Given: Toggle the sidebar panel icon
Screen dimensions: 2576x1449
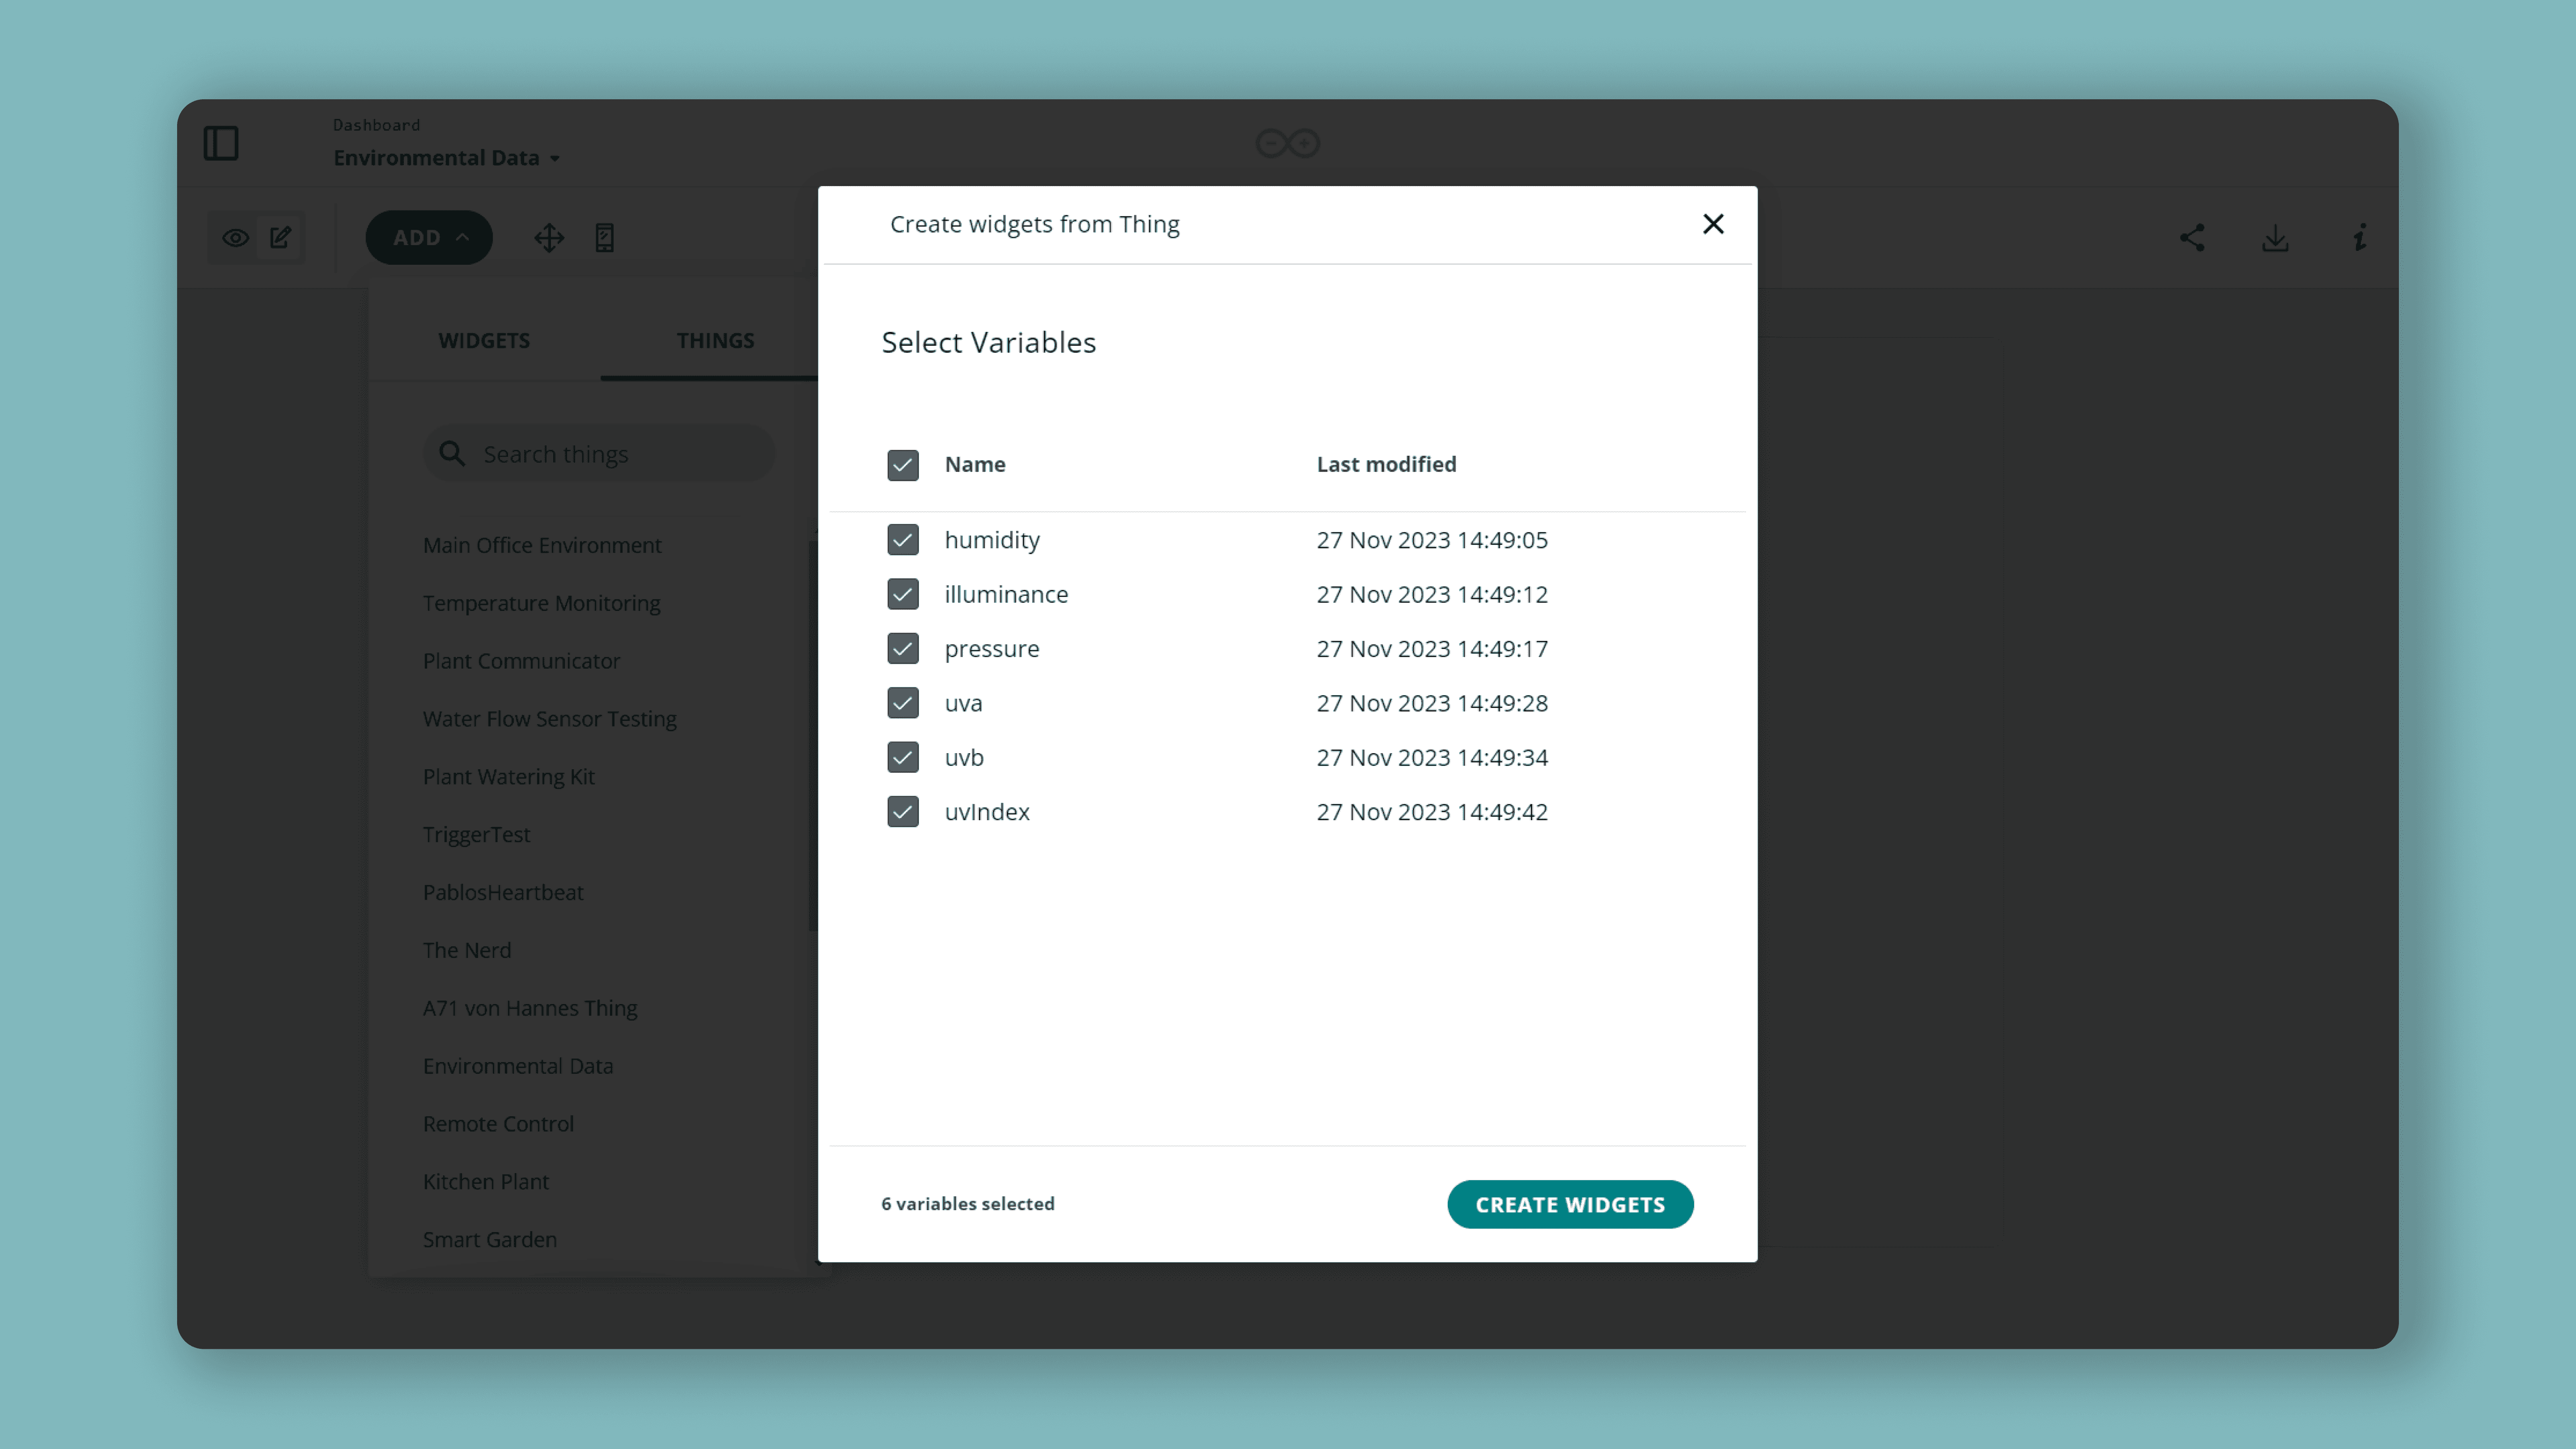Looking at the screenshot, I should pos(221,143).
